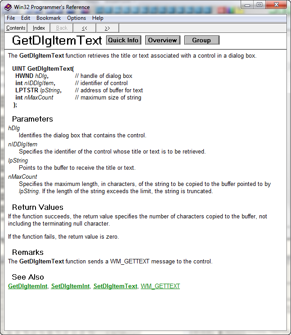This screenshot has height=335, width=291.
Task: Follow the GetDlgItemInt link
Action: (28, 286)
